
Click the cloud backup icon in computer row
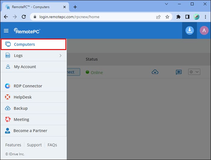click(x=155, y=72)
